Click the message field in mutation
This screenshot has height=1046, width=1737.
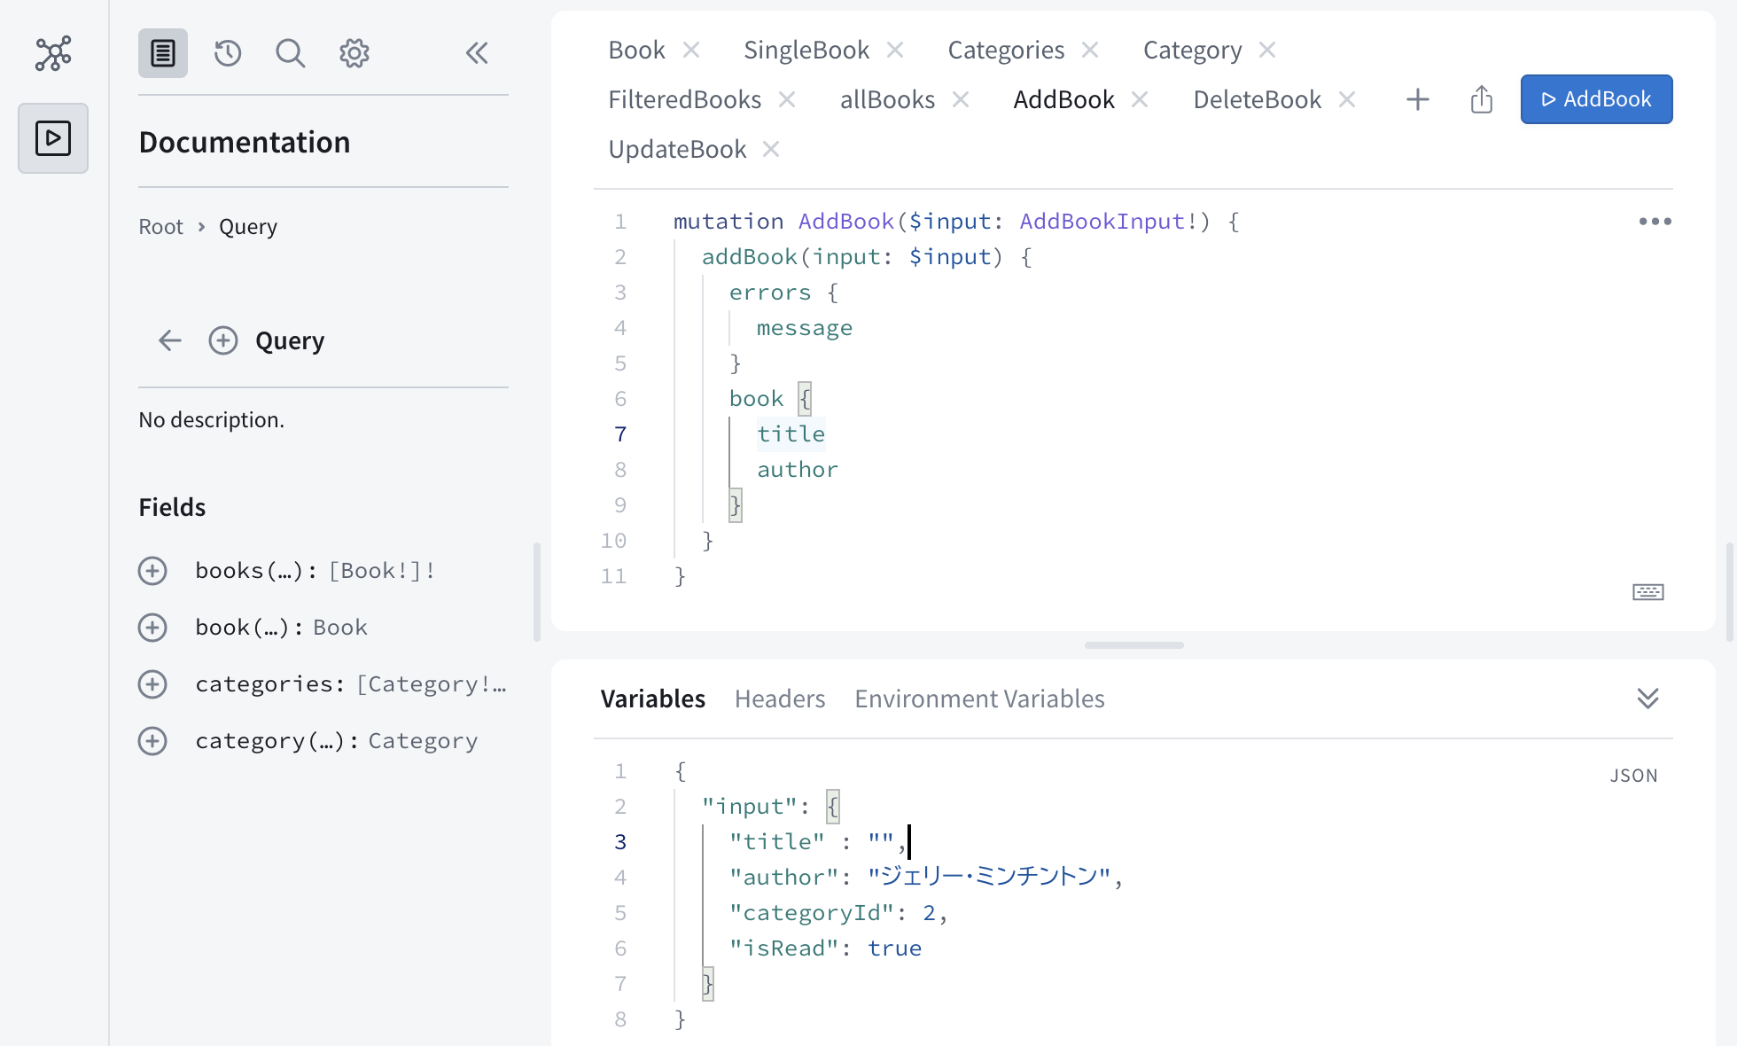coord(805,328)
